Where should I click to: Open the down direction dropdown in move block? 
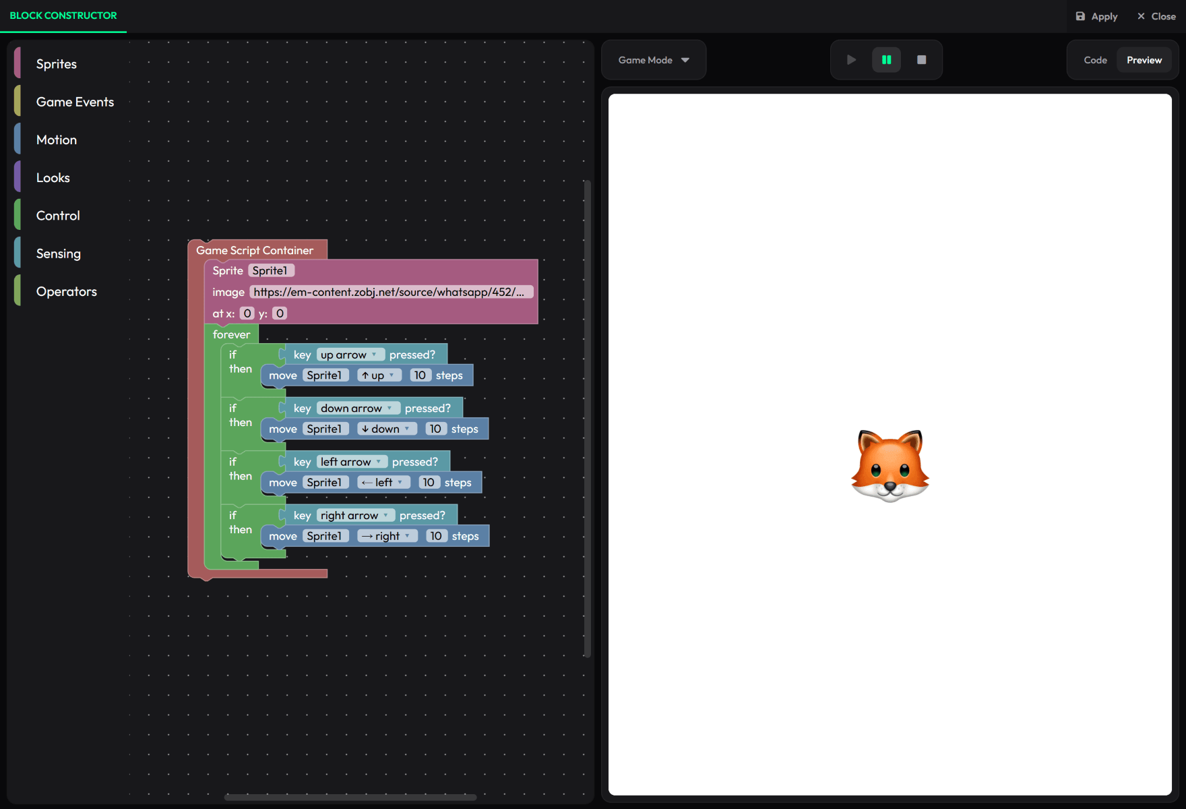point(386,429)
